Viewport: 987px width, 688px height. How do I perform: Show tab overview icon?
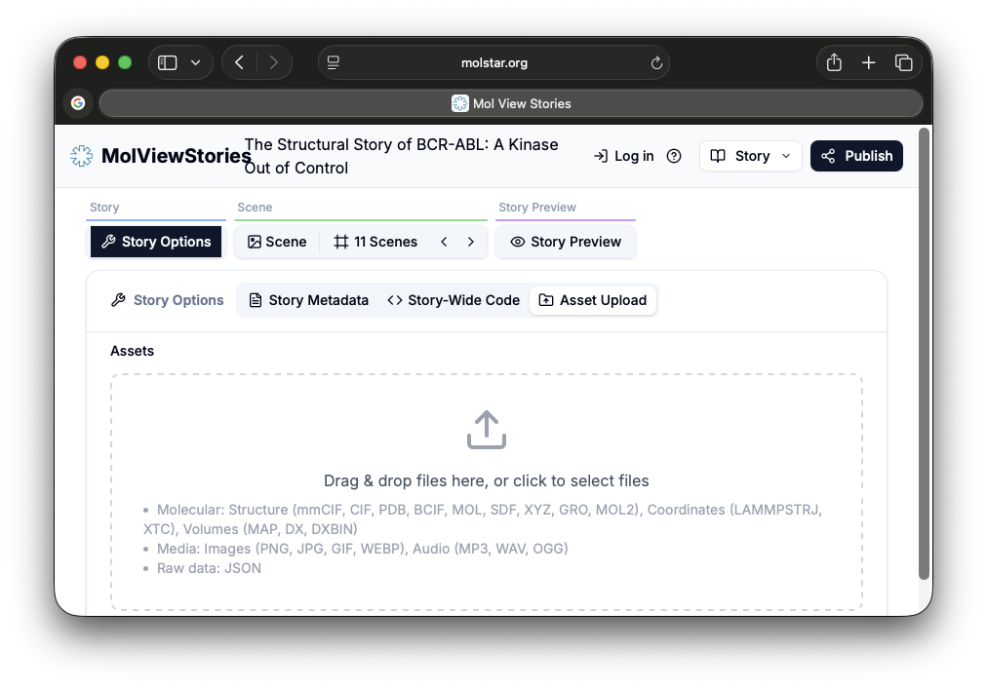(x=904, y=63)
